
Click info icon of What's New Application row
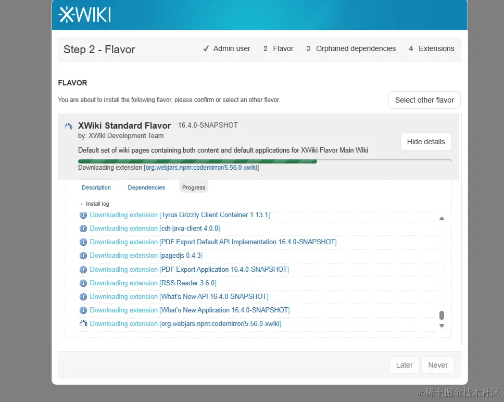[x=83, y=310]
